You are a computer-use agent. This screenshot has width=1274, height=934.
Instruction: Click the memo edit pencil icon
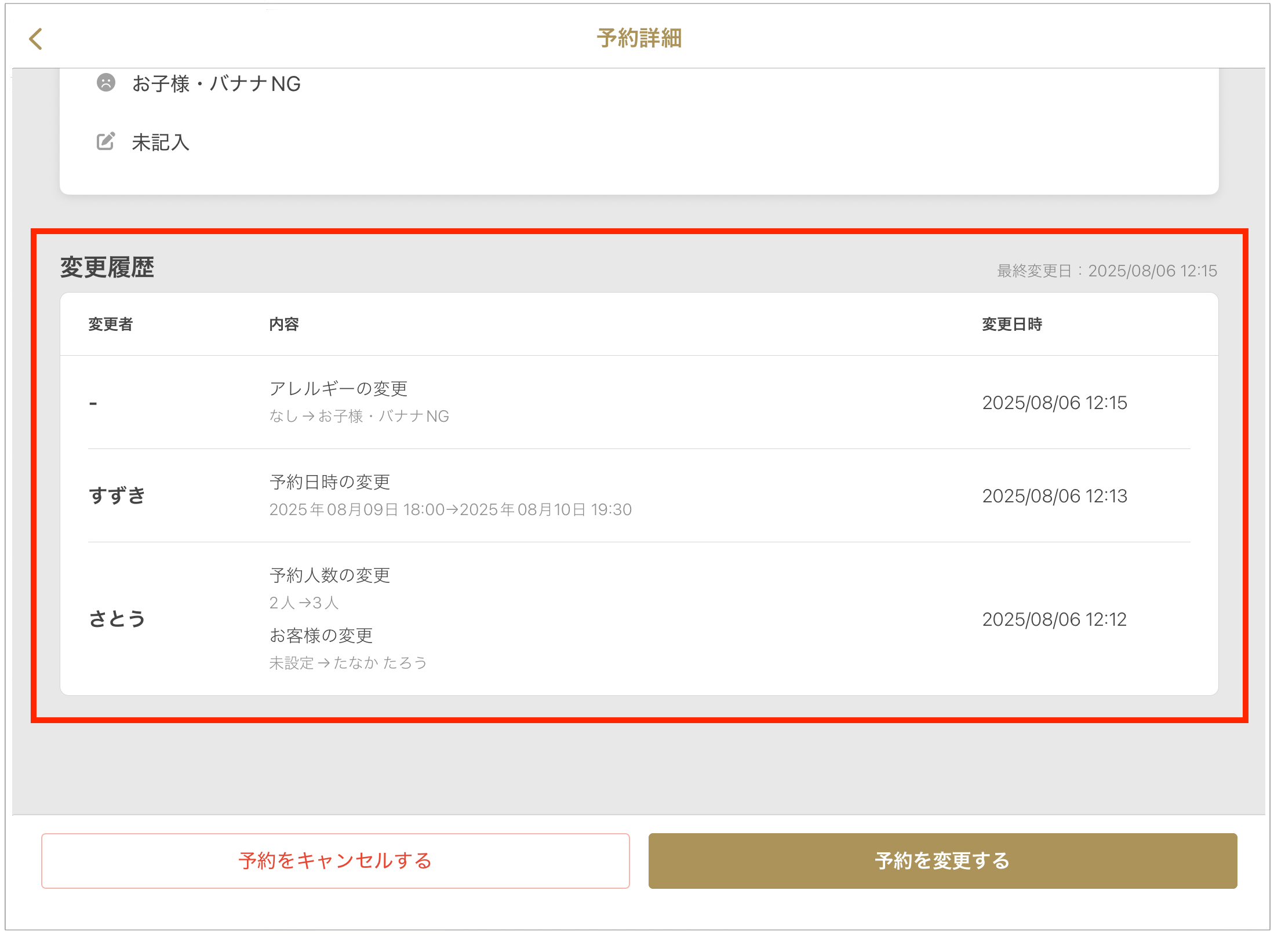105,141
